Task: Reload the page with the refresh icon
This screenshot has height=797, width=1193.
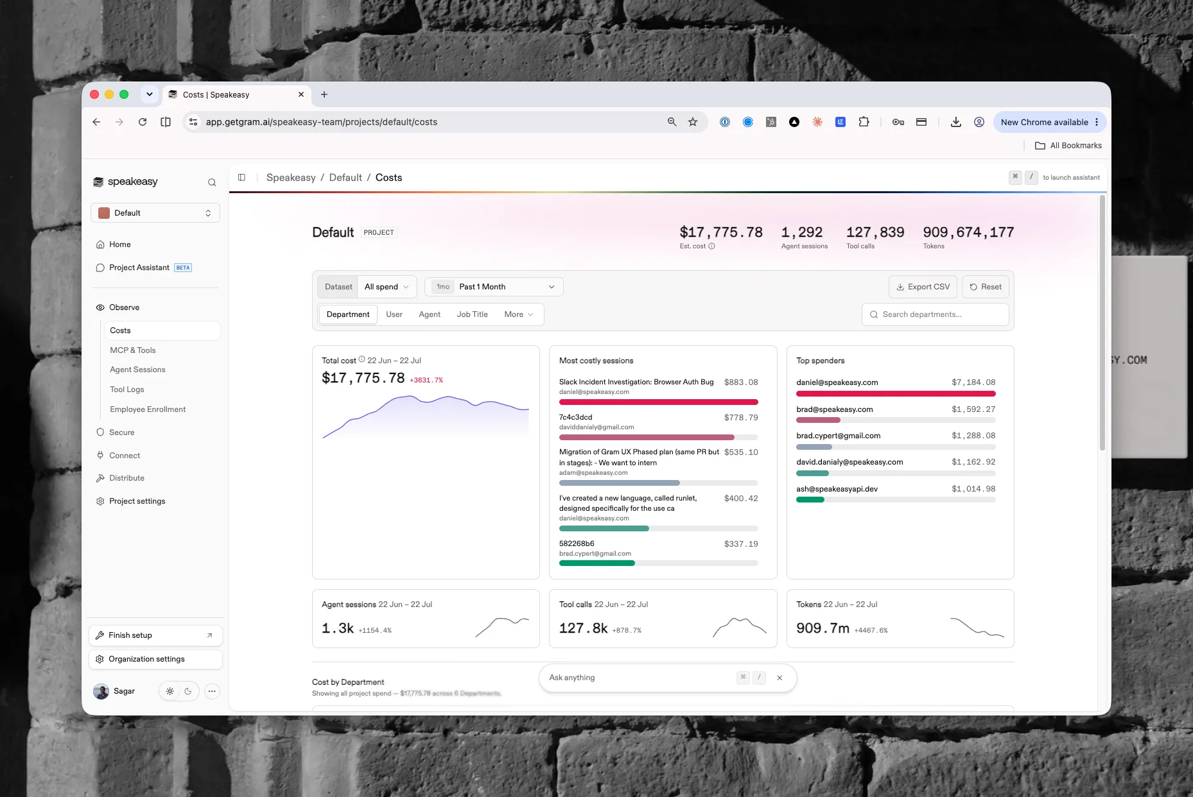Action: (143, 122)
